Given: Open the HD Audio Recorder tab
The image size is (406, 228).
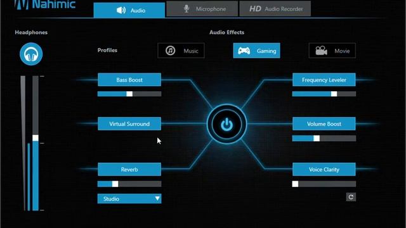Looking at the screenshot, I should click(x=275, y=9).
